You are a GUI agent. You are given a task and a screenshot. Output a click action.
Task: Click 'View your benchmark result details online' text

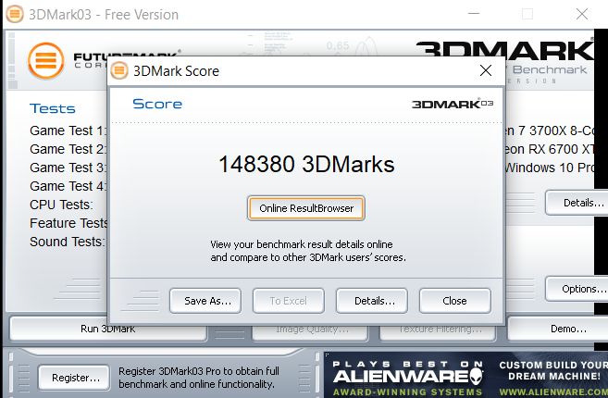coord(302,244)
